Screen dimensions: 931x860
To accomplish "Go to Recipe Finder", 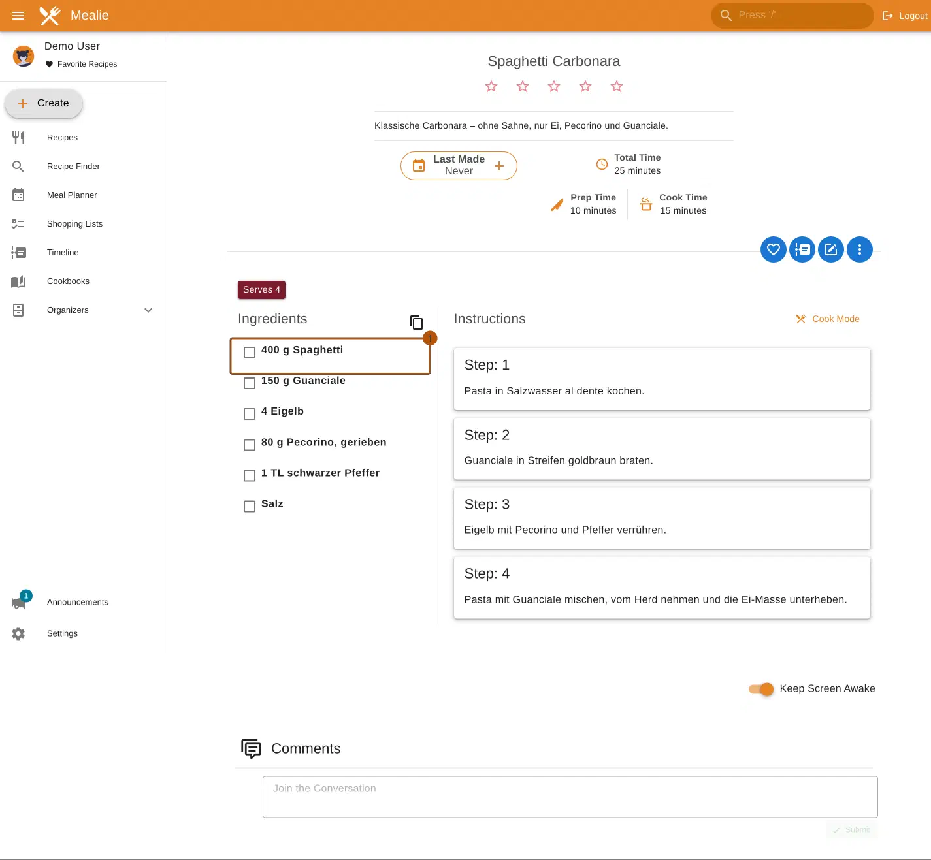I will [83, 167].
